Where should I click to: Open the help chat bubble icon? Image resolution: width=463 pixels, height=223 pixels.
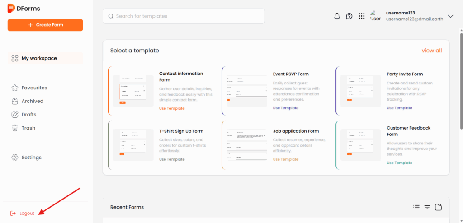pyautogui.click(x=349, y=16)
